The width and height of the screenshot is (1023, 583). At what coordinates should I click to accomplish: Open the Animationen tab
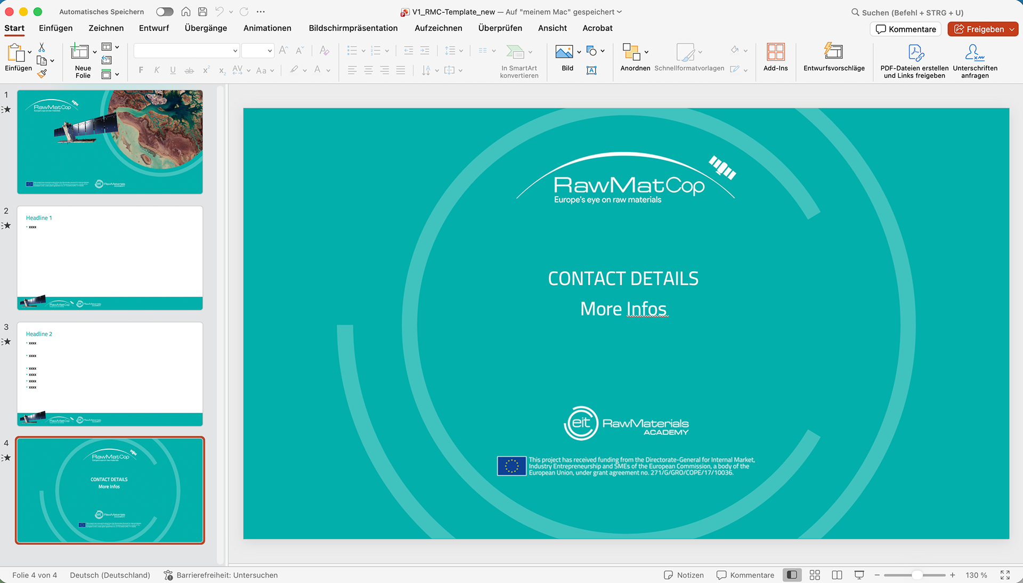click(267, 28)
